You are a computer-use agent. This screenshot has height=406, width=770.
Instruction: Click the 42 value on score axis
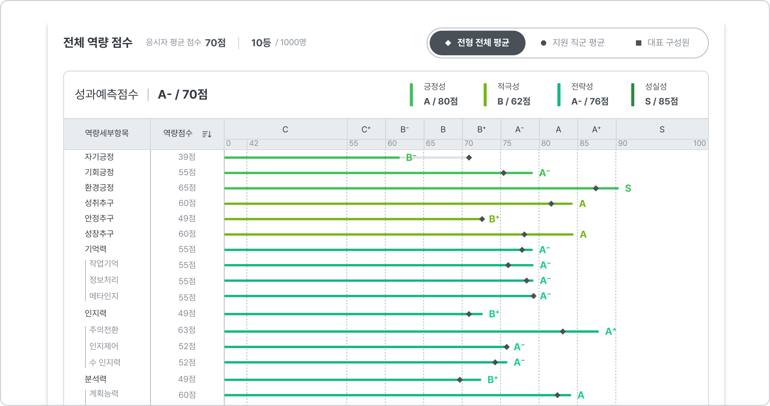pyautogui.click(x=254, y=143)
